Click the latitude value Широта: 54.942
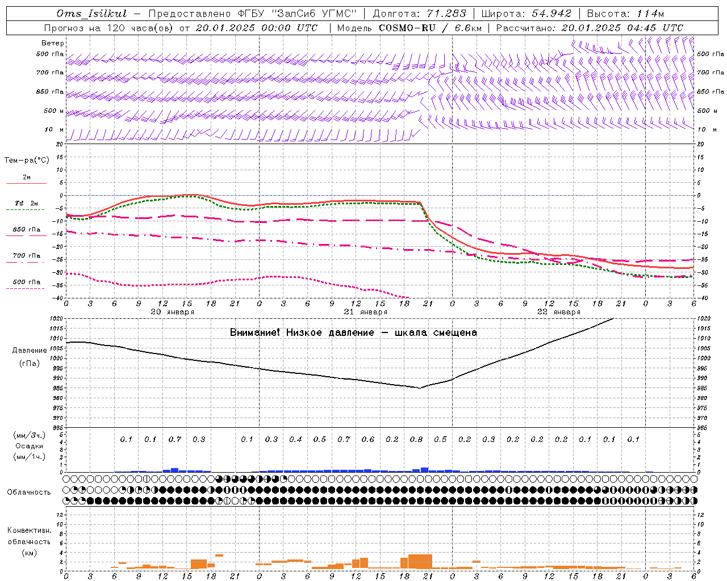Viewport: 727px width, 581px height. 527,14
